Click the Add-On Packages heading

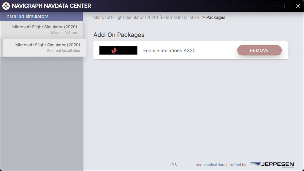pos(119,35)
